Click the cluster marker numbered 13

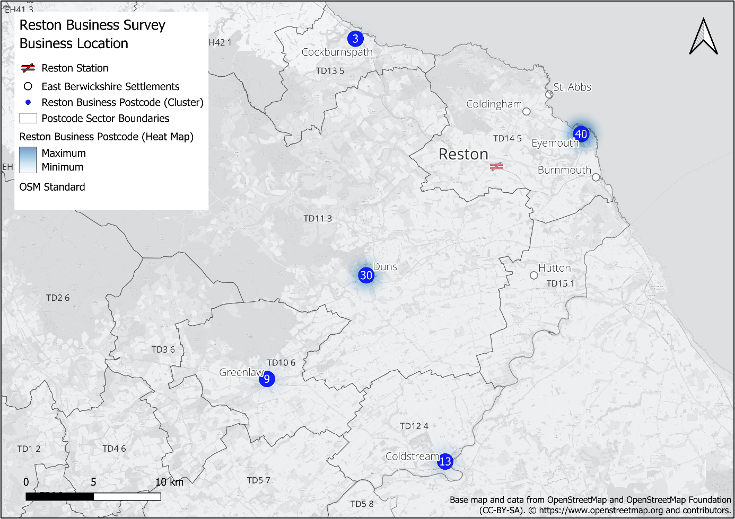(x=445, y=461)
